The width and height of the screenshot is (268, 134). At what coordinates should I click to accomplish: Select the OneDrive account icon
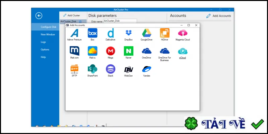[x=147, y=51]
